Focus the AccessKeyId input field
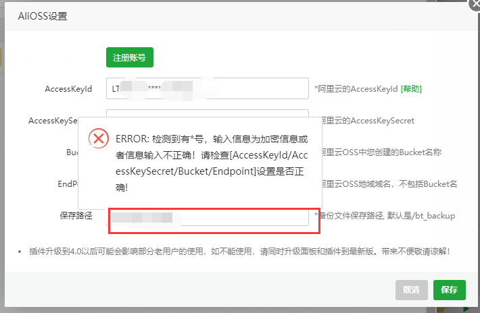Viewport: 480px width, 313px height. tap(208, 88)
